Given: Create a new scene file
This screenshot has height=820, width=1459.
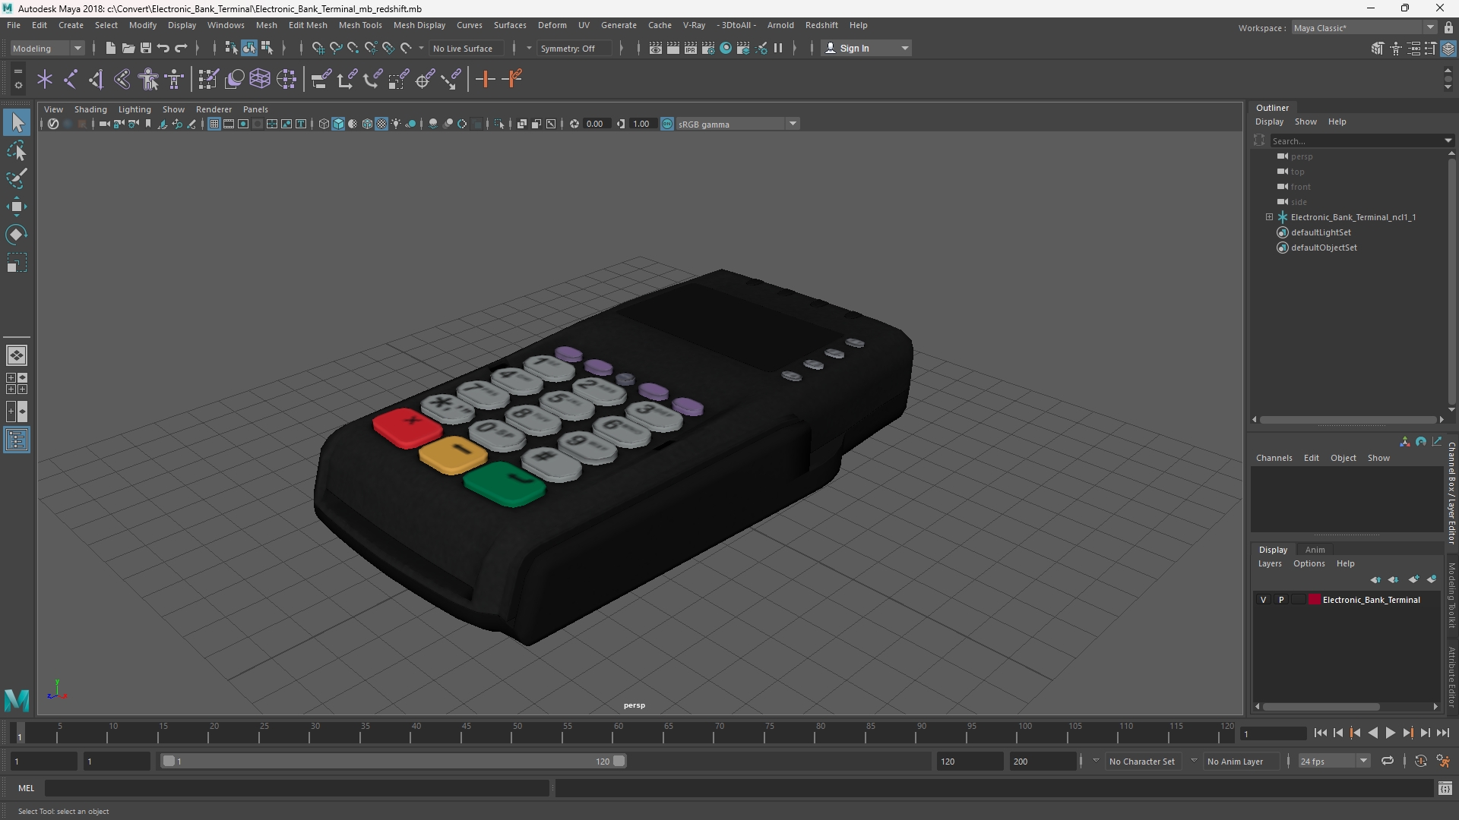Looking at the screenshot, I should 110,48.
